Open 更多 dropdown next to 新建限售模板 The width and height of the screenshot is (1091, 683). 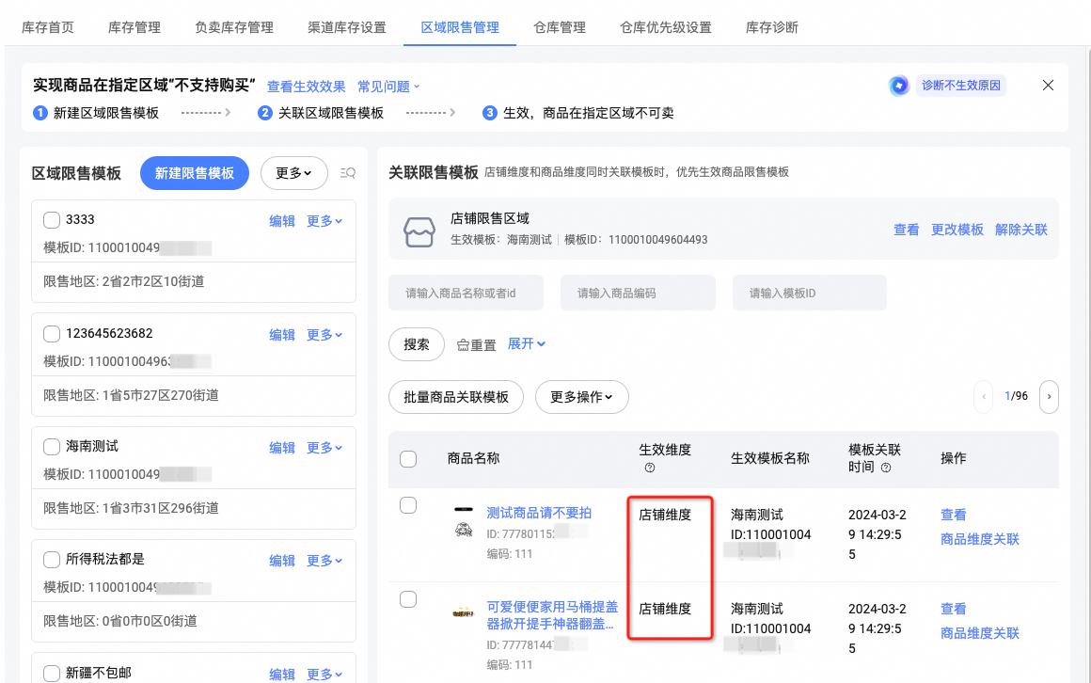click(293, 173)
